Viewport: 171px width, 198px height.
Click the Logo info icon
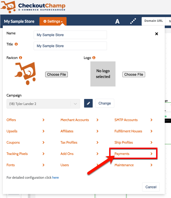(x=94, y=58)
